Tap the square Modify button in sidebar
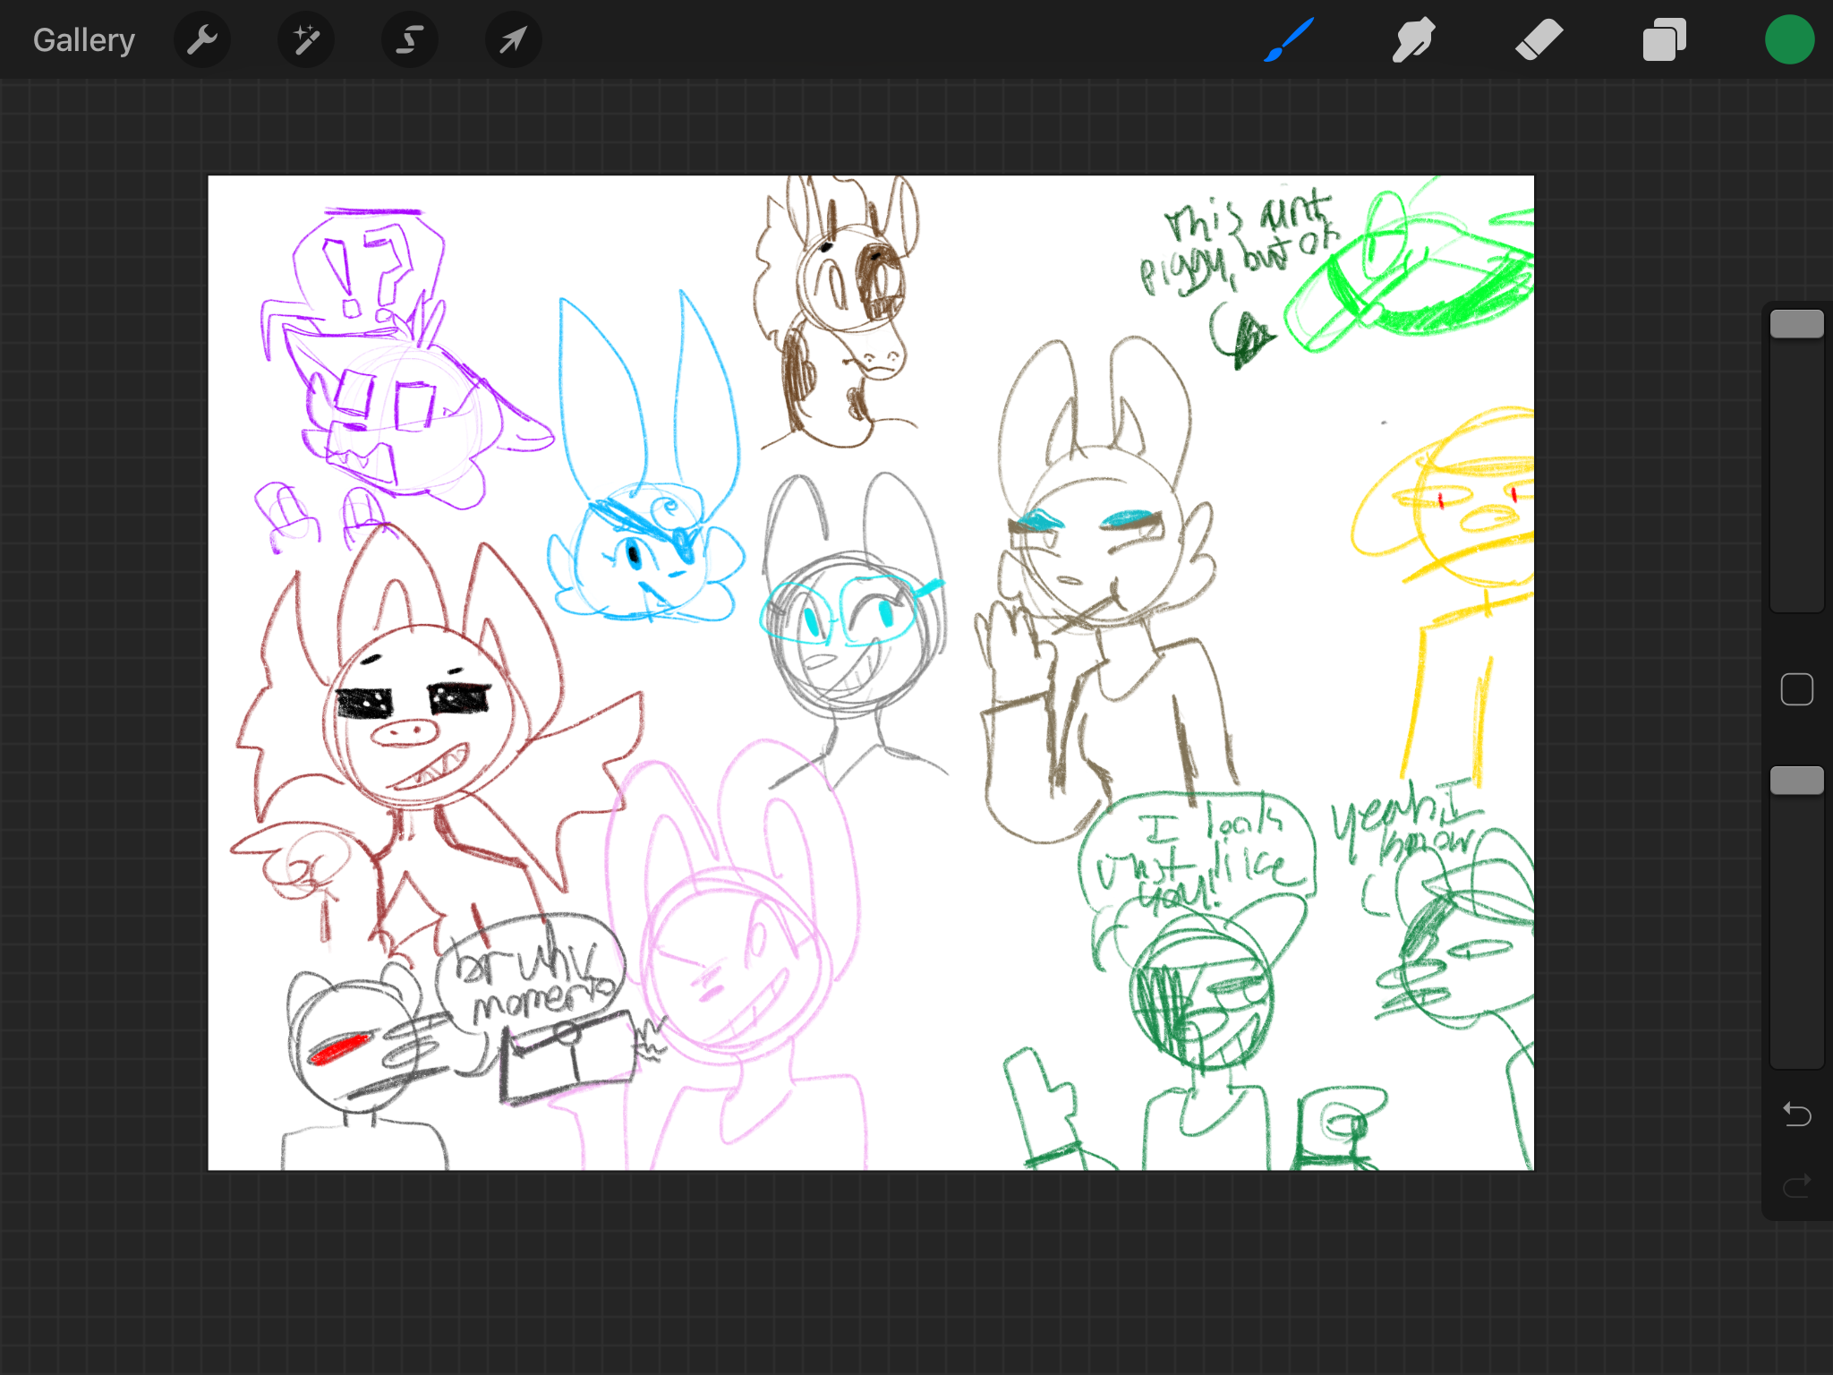This screenshot has height=1375, width=1833. [1796, 689]
